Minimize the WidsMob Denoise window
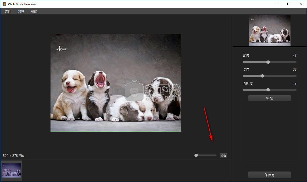Image resolution: width=307 pixels, height=182 pixels. point(277,4)
